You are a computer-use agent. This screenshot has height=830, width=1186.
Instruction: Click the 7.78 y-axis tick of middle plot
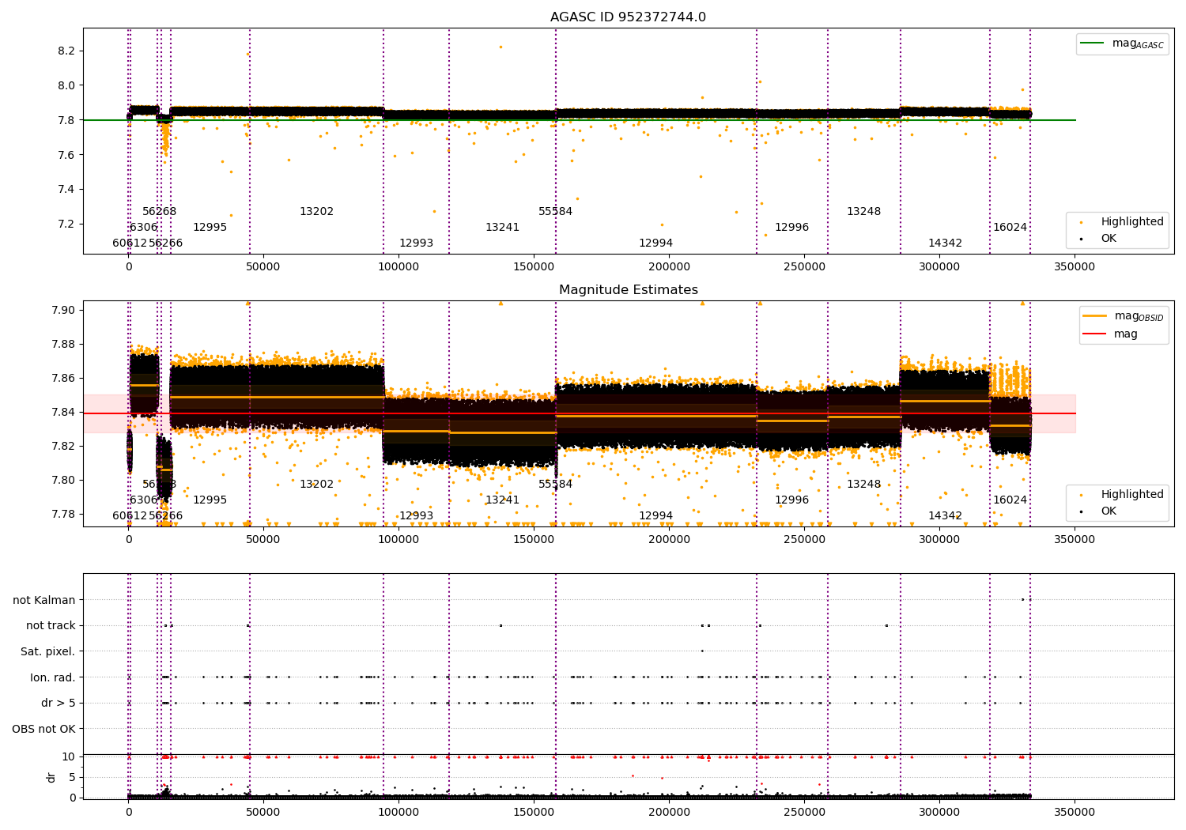pos(64,515)
